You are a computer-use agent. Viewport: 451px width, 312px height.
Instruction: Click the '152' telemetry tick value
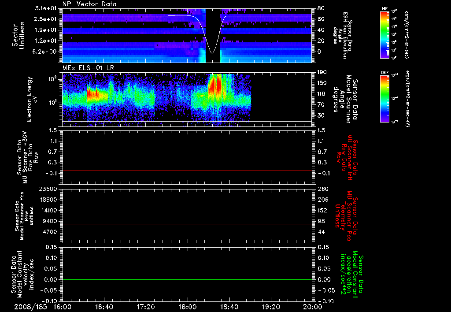point(323,210)
